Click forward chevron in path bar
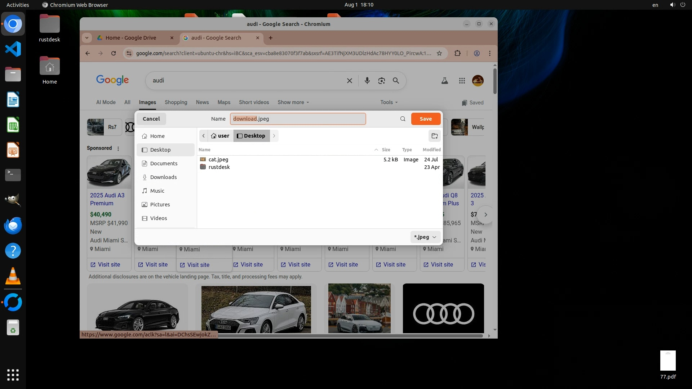Viewport: 692px width, 389px height. (x=274, y=136)
